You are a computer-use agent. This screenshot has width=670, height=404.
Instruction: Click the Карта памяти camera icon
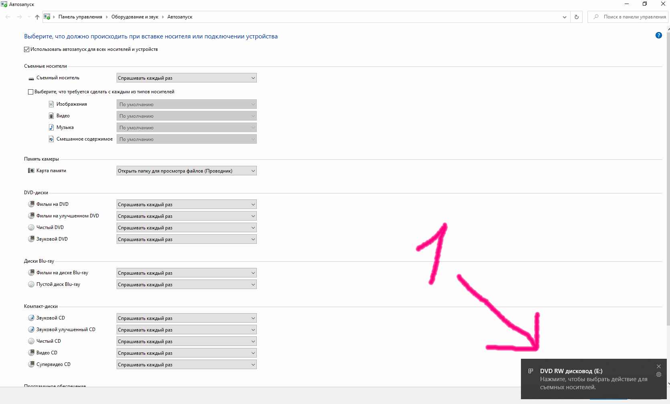tap(31, 171)
